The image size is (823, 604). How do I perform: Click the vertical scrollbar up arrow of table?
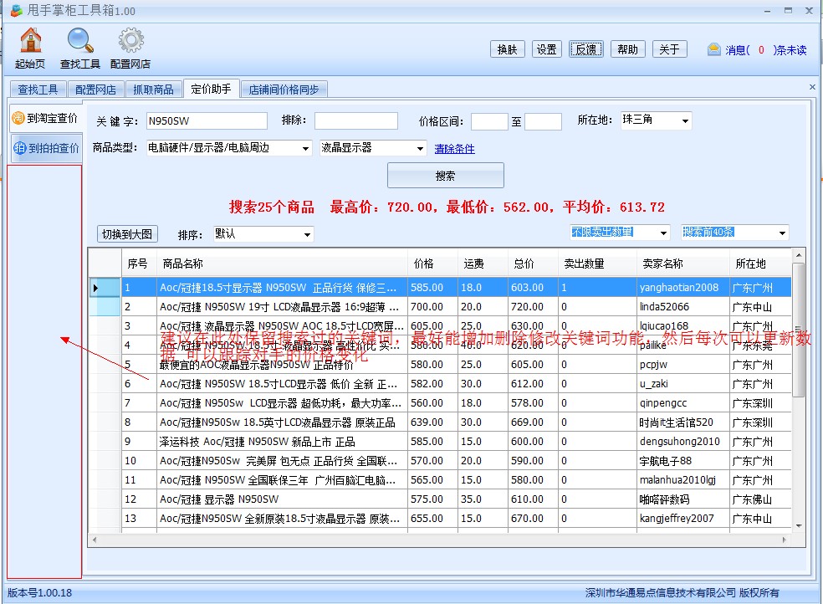pyautogui.click(x=799, y=255)
